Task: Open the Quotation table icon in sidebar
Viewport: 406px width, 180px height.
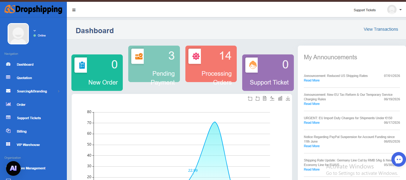Action: tap(8, 78)
